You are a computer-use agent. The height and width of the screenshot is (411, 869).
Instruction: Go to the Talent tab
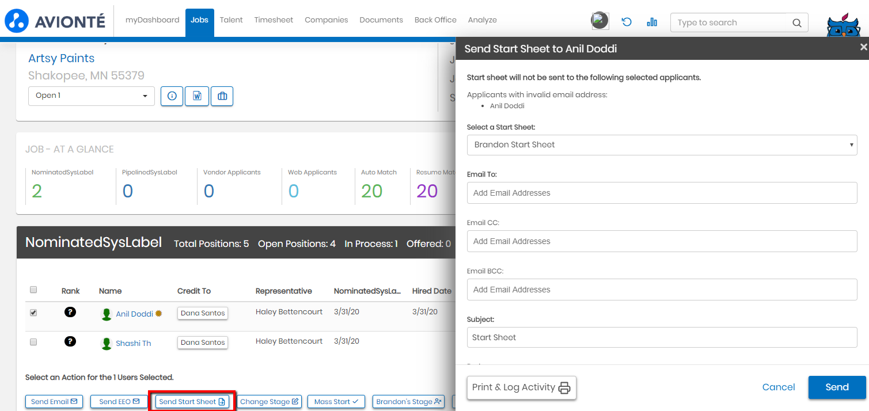[x=231, y=20]
